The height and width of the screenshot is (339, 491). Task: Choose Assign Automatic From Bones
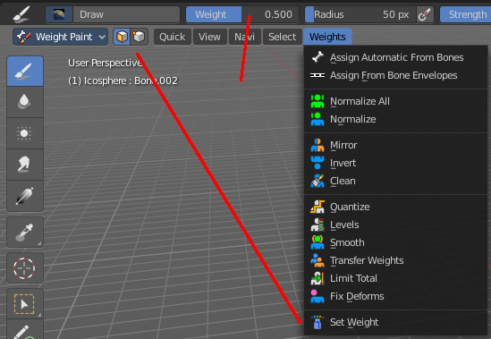coord(396,57)
